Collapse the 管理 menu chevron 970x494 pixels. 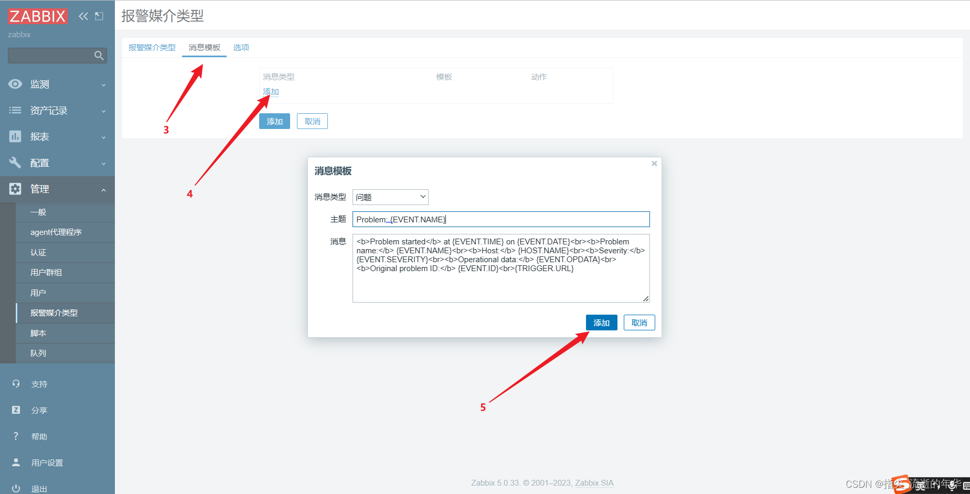[x=103, y=190]
